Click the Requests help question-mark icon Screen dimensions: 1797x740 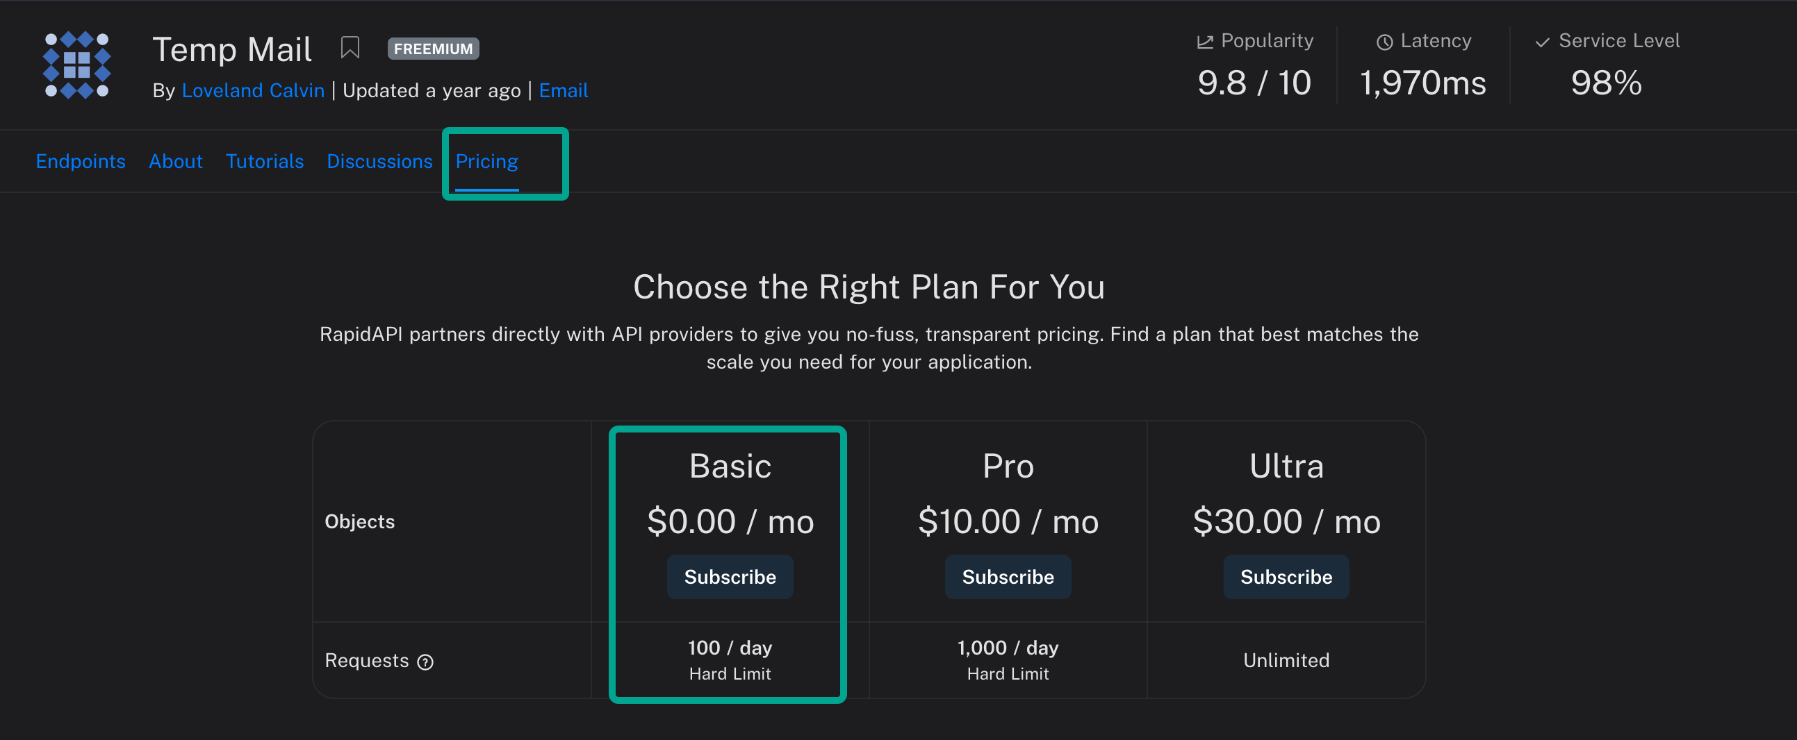[x=425, y=662]
